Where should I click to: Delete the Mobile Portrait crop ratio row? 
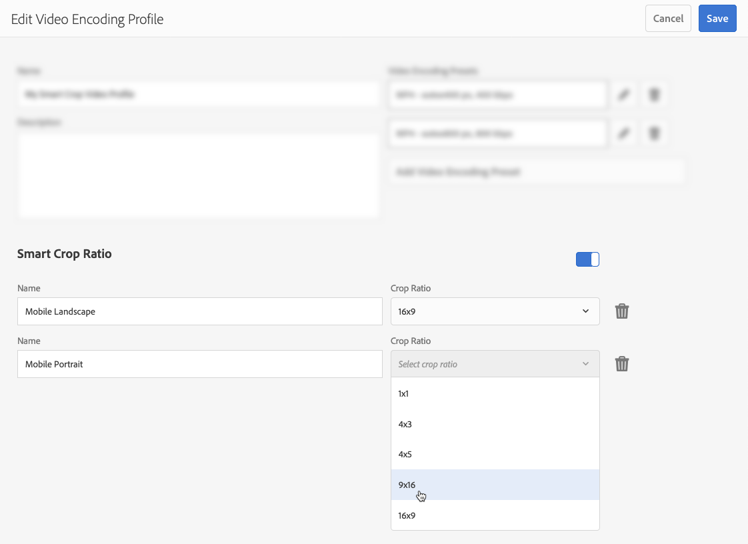[621, 364]
